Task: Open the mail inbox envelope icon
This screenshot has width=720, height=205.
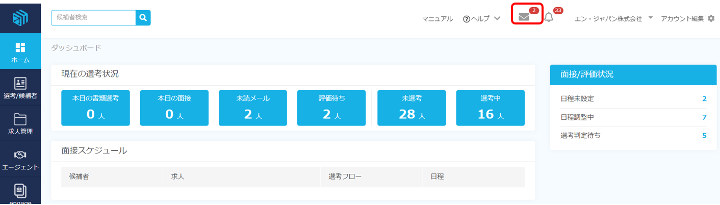Action: (x=524, y=17)
